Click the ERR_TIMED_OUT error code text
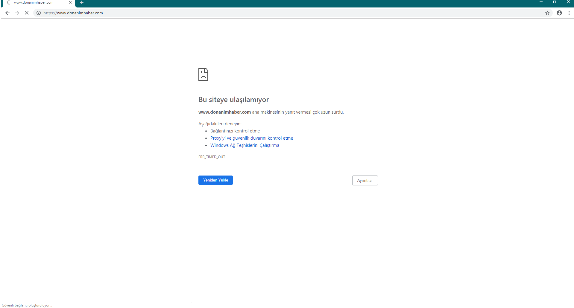This screenshot has width=574, height=308. pyautogui.click(x=212, y=157)
